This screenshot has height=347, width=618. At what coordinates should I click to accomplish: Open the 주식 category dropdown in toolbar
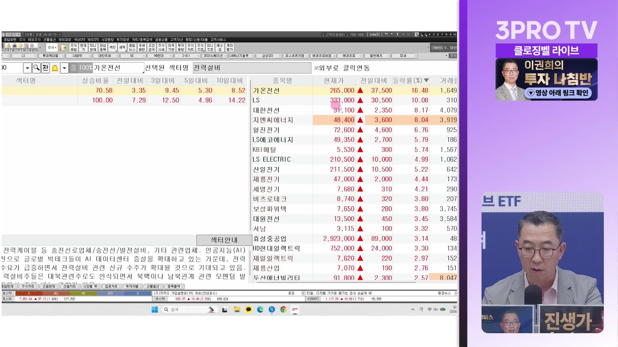pos(52,48)
